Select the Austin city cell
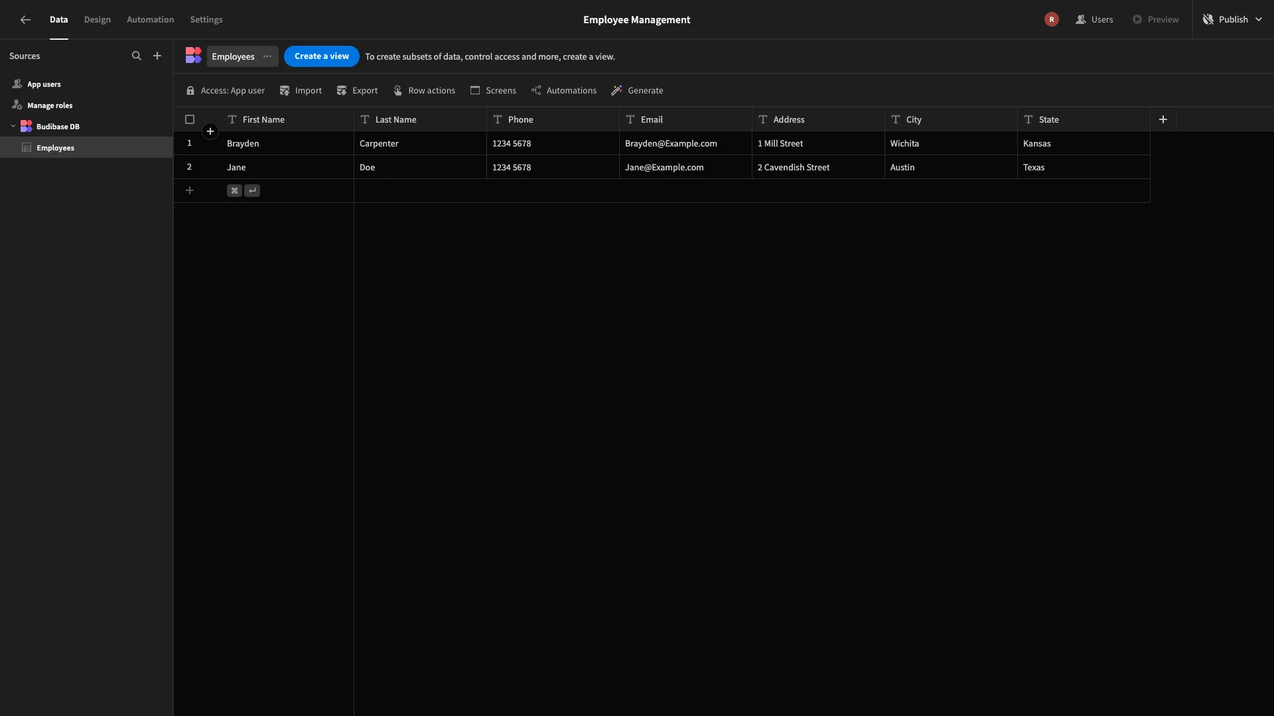This screenshot has height=716, width=1274. coord(951,168)
